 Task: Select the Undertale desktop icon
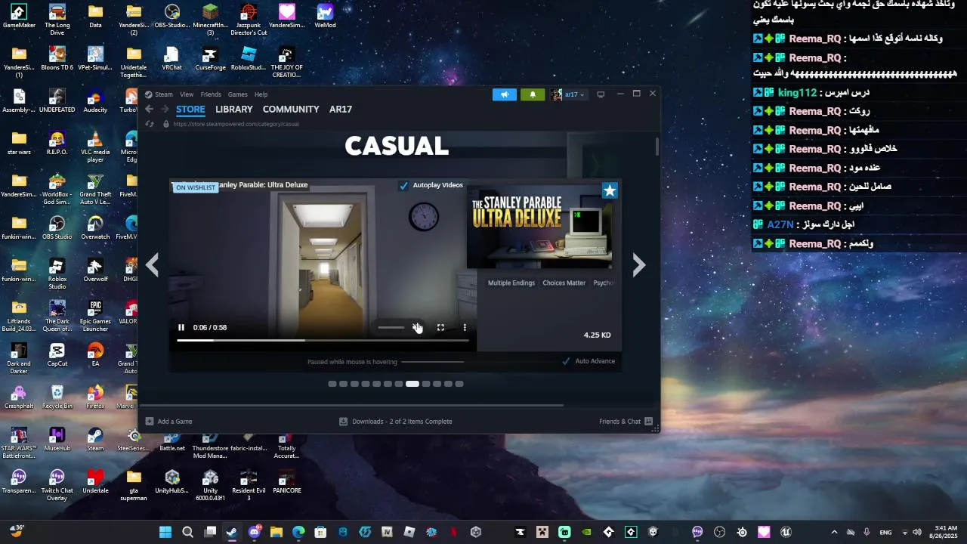coord(95,481)
